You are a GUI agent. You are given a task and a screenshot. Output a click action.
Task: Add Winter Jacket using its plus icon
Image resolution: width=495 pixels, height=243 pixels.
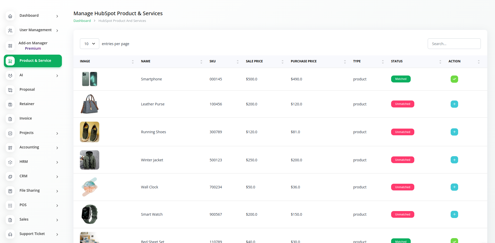(454, 160)
